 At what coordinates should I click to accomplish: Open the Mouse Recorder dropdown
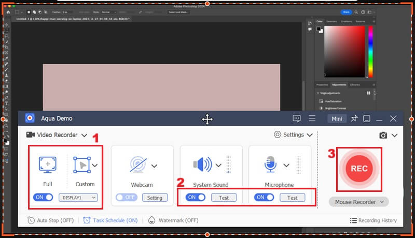tap(358, 202)
